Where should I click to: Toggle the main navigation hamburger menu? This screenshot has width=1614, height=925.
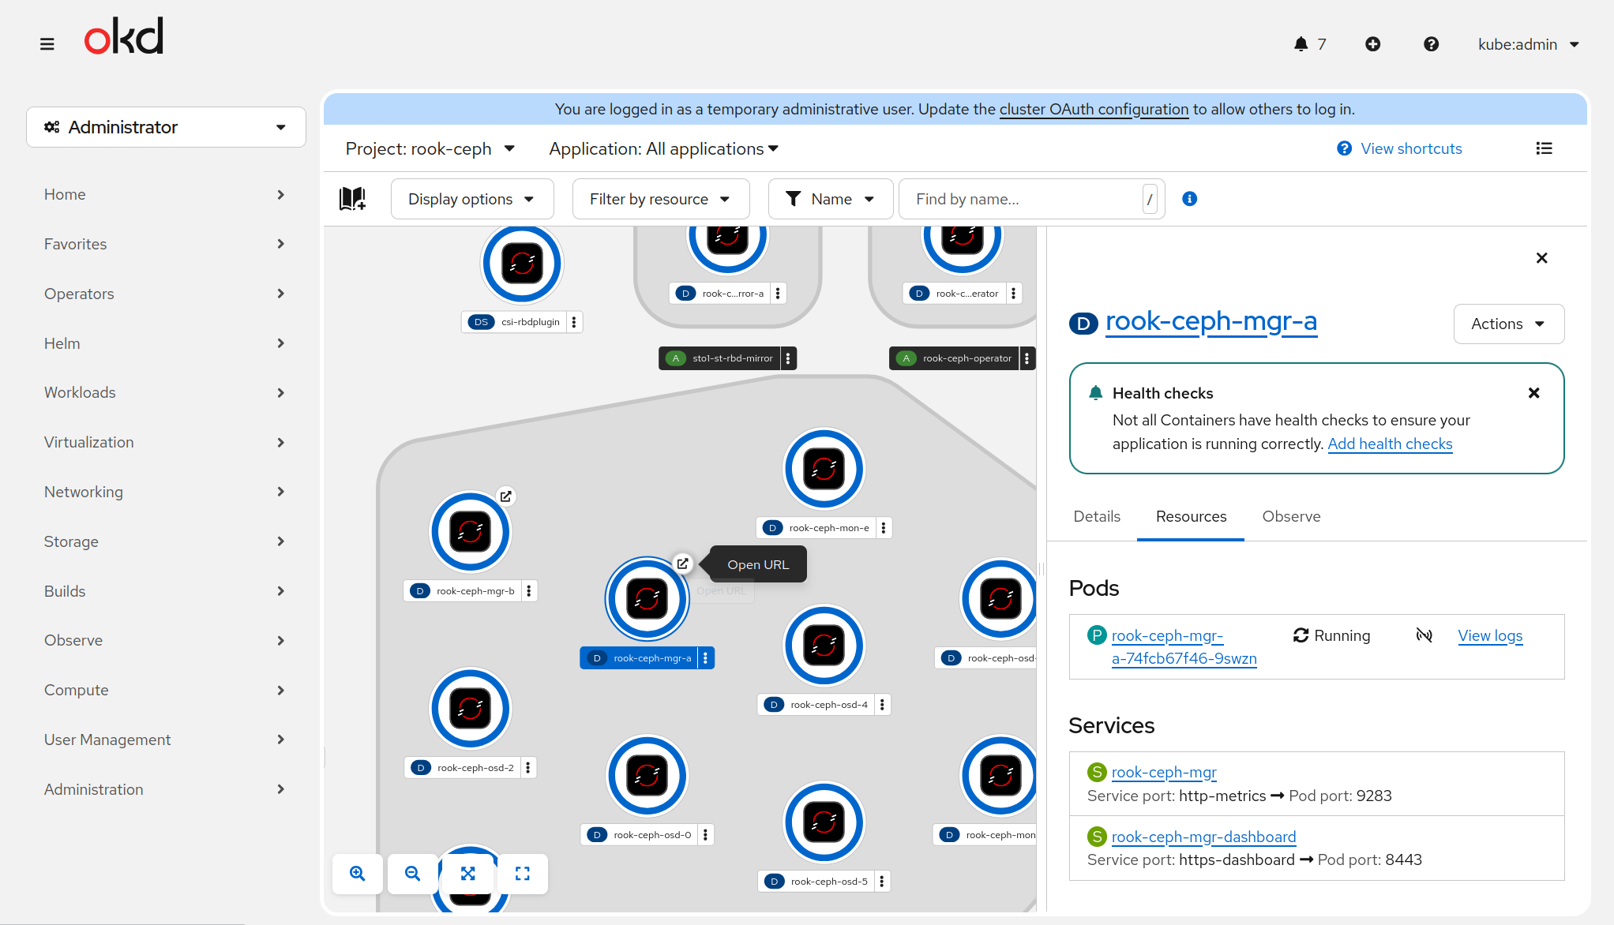tap(47, 44)
